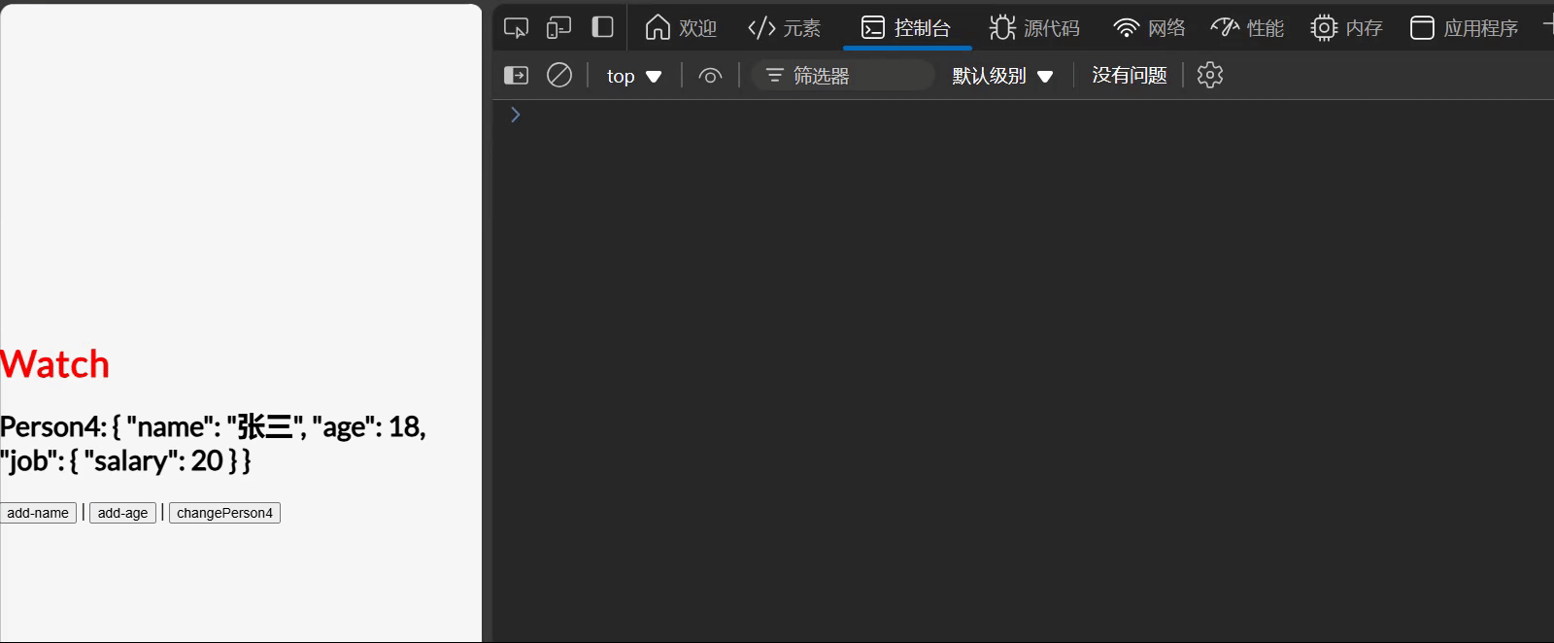Clear the console output

pos(559,75)
